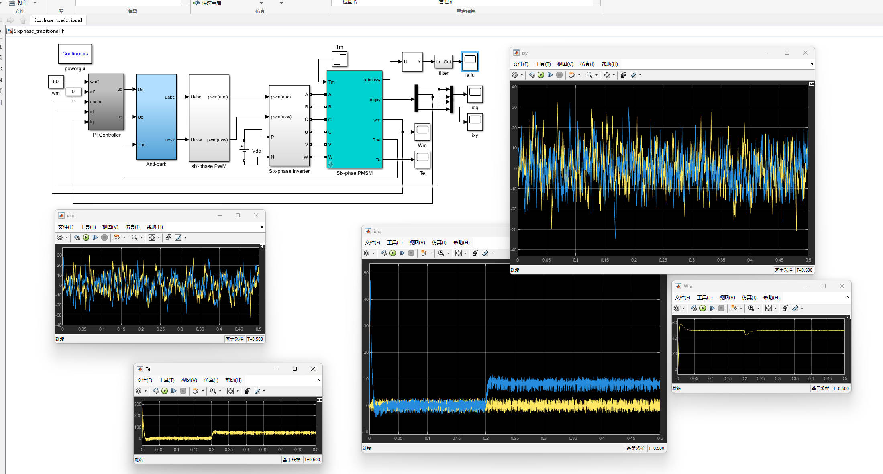
Task: Click step forward in idq scope toolbar
Action: (x=402, y=253)
